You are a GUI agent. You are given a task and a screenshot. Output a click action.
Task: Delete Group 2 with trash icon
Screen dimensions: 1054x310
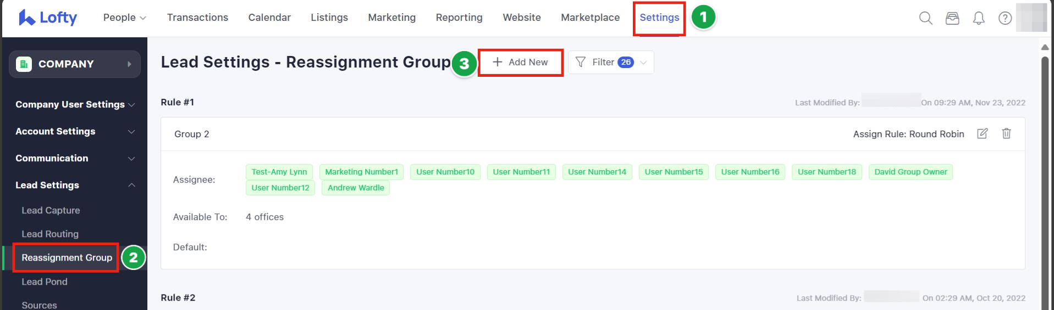click(x=1006, y=133)
